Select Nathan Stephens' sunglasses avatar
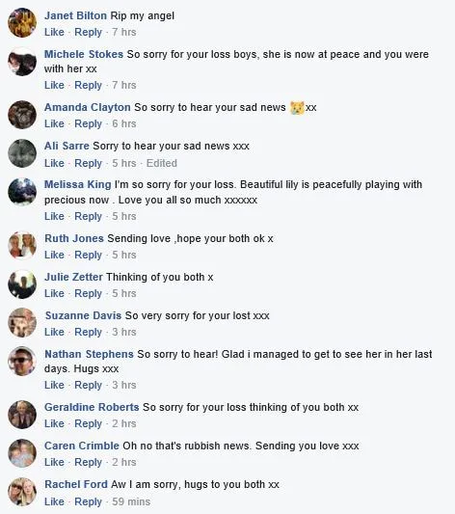 pos(22,362)
